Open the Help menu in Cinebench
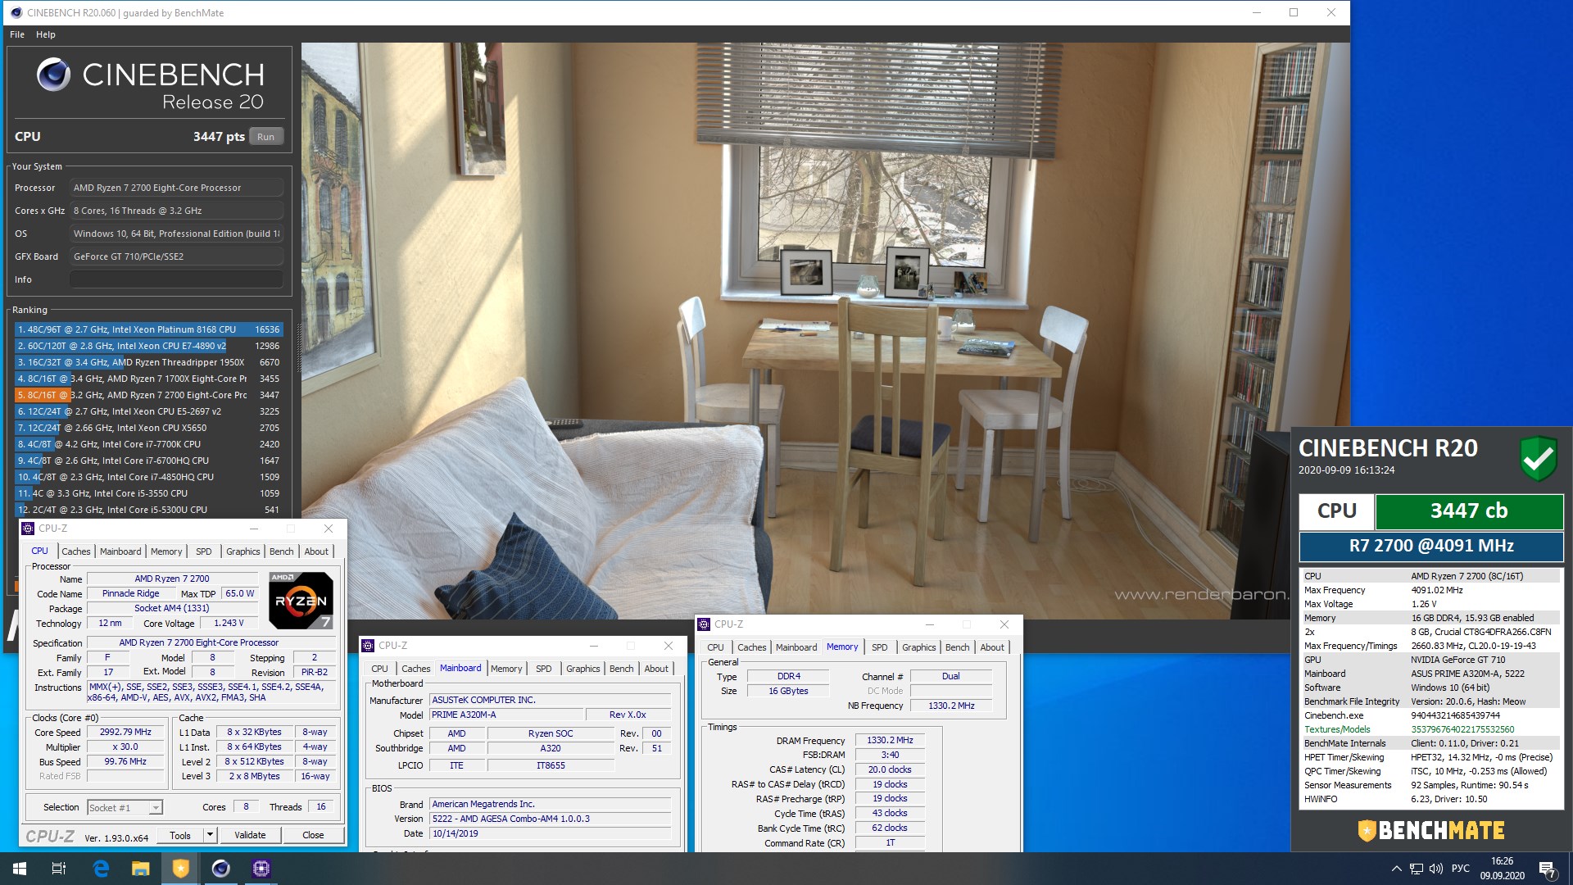The width and height of the screenshot is (1573, 885). point(46,34)
